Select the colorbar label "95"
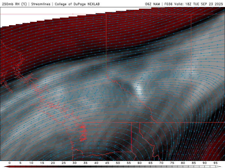The height and width of the screenshot is (168, 225). click(x=215, y=163)
